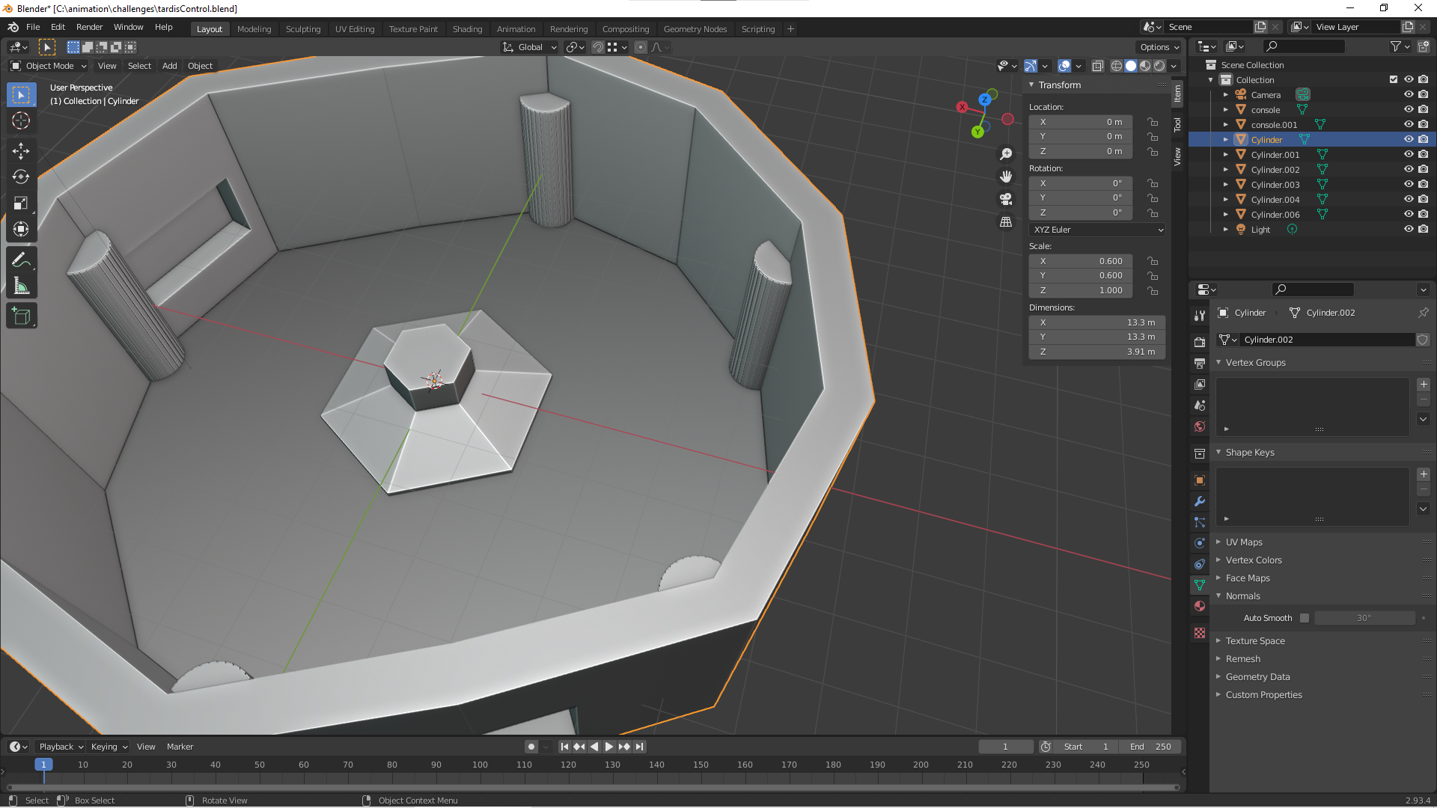Open the Modifier properties wrench tab
Image resolution: width=1437 pixels, height=808 pixels.
click(x=1200, y=501)
